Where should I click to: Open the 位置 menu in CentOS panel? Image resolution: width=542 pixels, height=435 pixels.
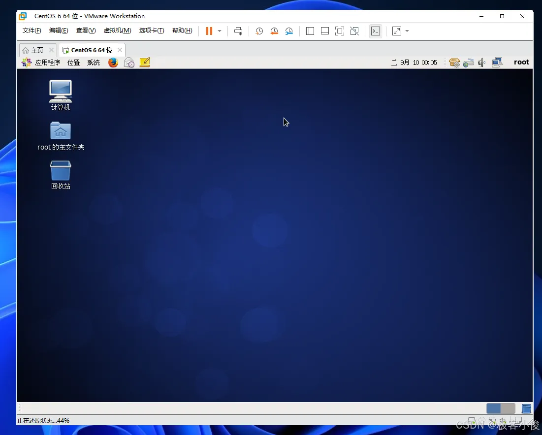[x=74, y=62]
